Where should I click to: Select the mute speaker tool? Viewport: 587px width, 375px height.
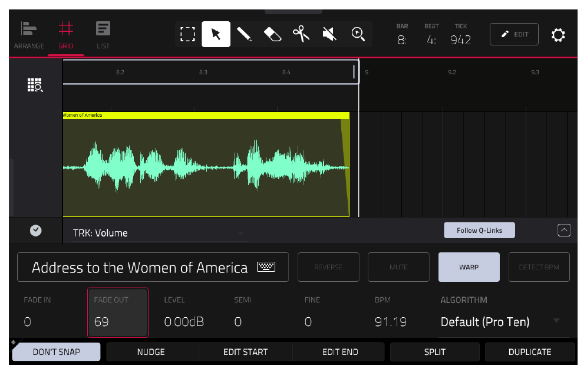coord(329,34)
